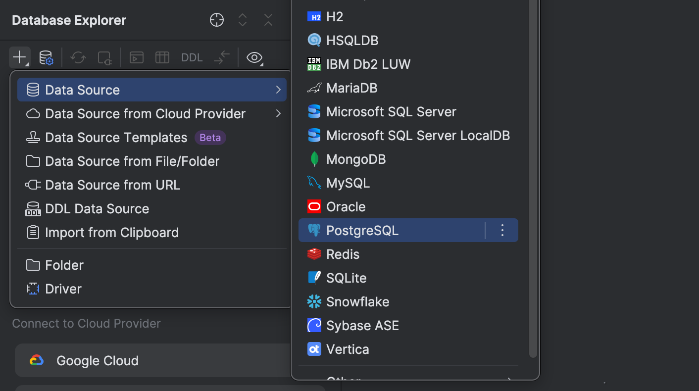Click the MySQL dolphin icon

pyautogui.click(x=314, y=183)
